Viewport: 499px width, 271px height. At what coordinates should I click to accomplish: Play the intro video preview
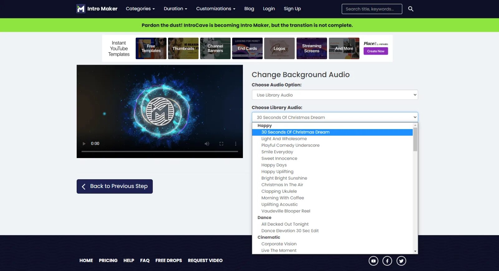[x=84, y=144]
